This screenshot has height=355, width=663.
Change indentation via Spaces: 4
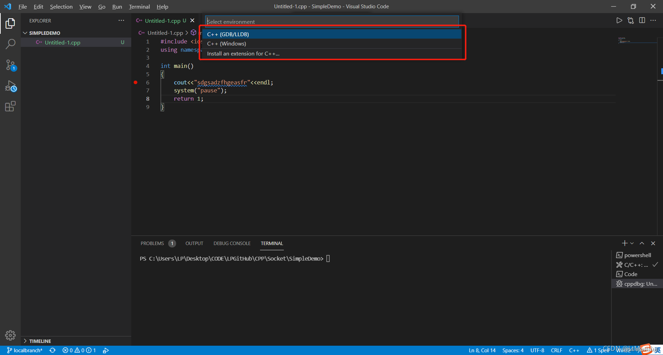[x=513, y=350]
